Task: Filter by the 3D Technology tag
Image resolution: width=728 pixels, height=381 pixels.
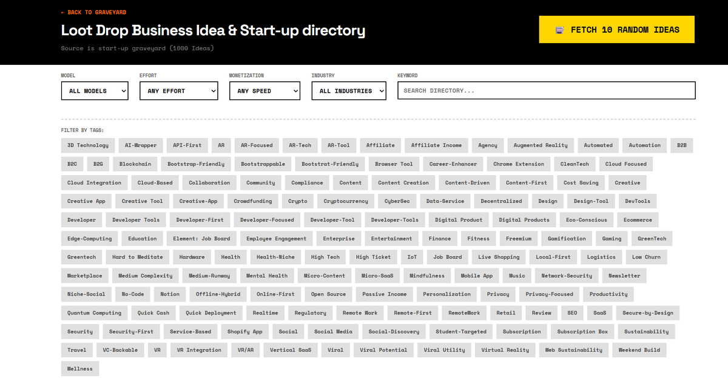Action: (88, 145)
